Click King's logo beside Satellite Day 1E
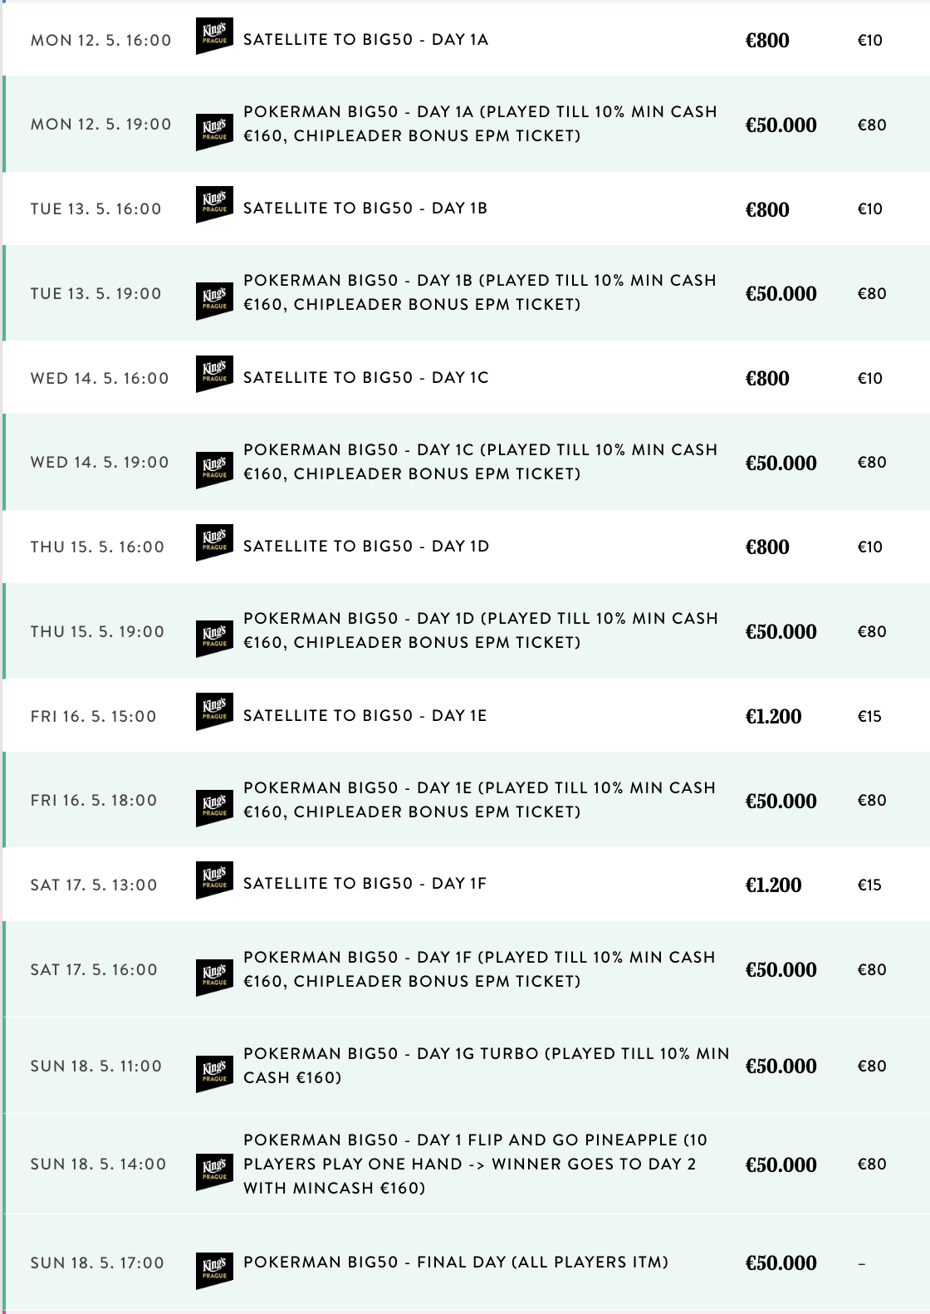 coord(213,712)
